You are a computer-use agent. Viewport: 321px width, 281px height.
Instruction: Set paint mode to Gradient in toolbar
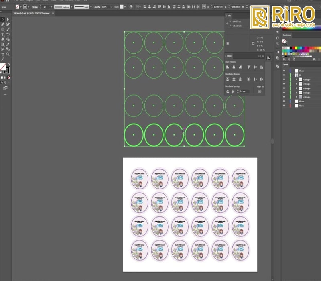5,77
